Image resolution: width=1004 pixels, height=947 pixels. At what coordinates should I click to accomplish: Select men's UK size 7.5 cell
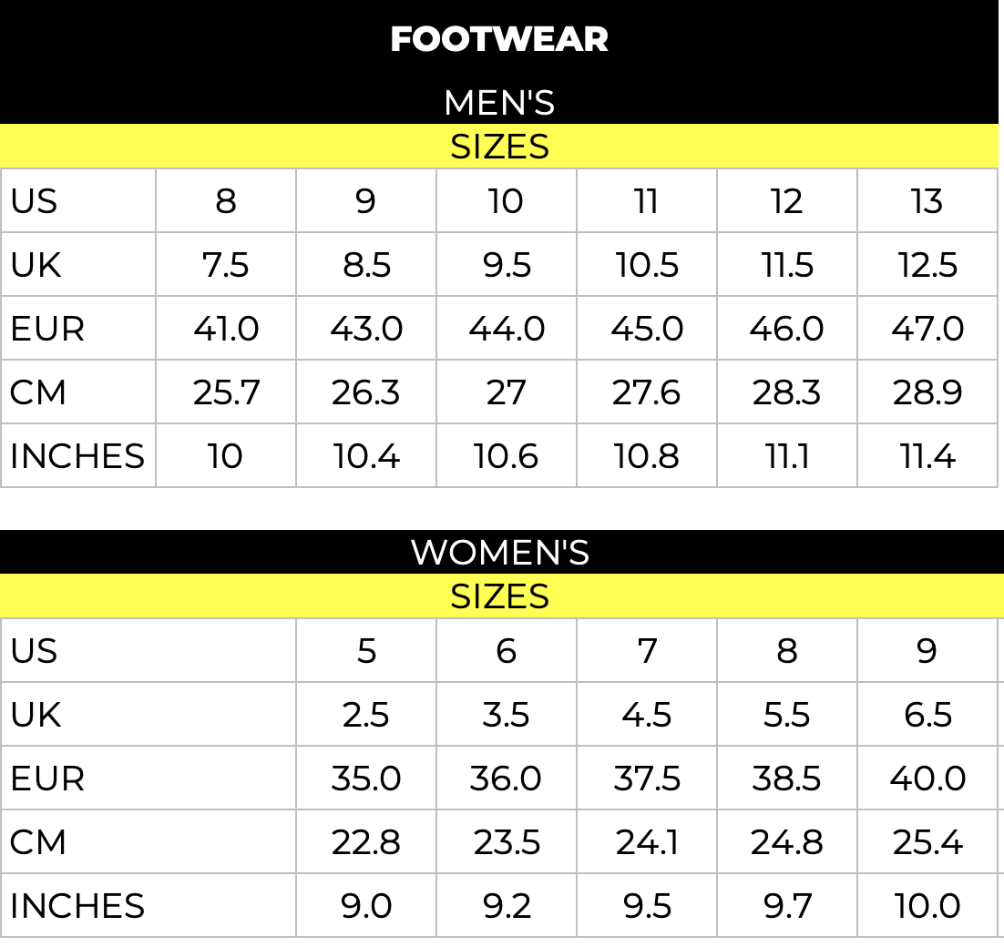226,265
